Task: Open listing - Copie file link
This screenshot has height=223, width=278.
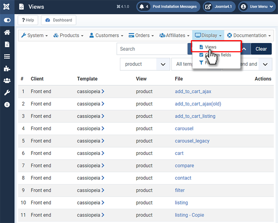Action: tap(189, 215)
